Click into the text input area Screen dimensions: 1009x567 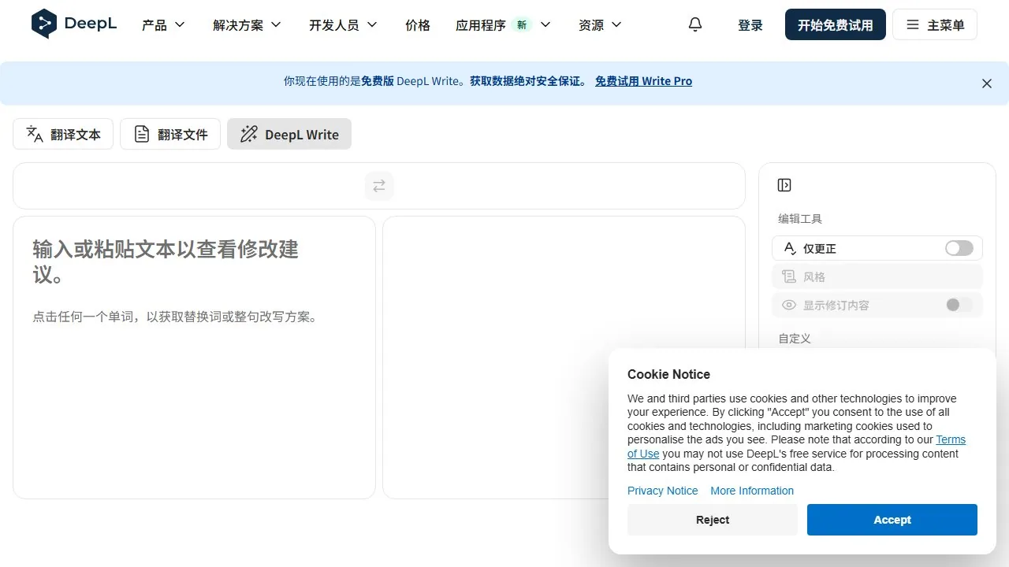(194, 358)
